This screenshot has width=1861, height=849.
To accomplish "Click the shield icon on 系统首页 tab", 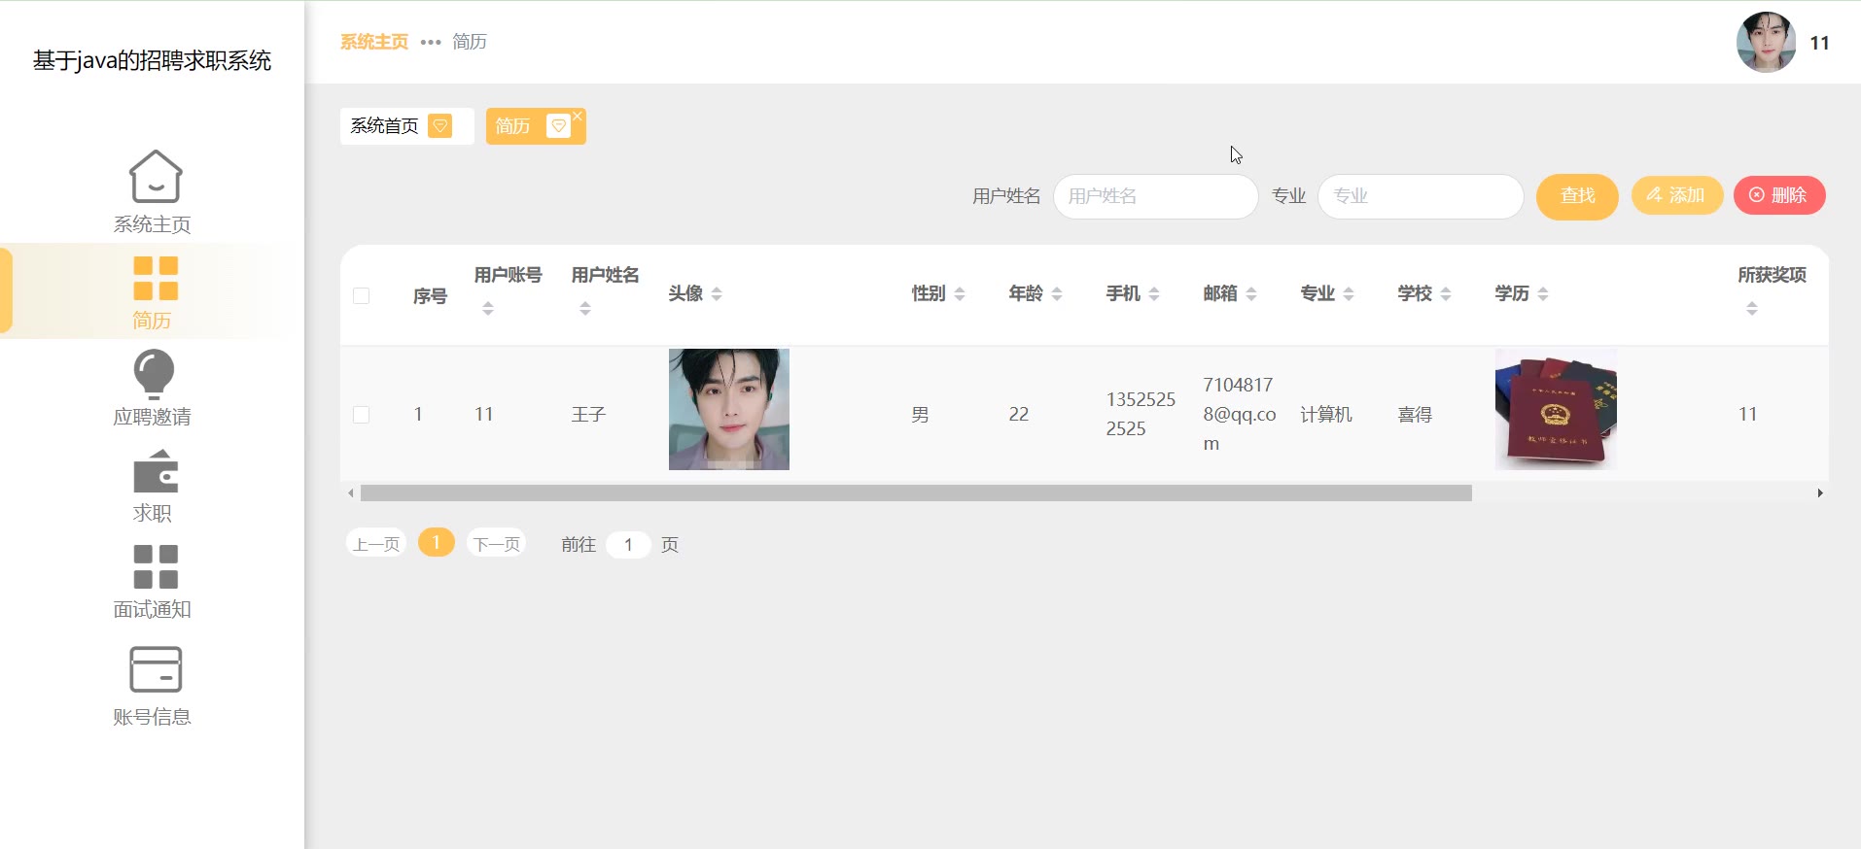I will tap(440, 126).
